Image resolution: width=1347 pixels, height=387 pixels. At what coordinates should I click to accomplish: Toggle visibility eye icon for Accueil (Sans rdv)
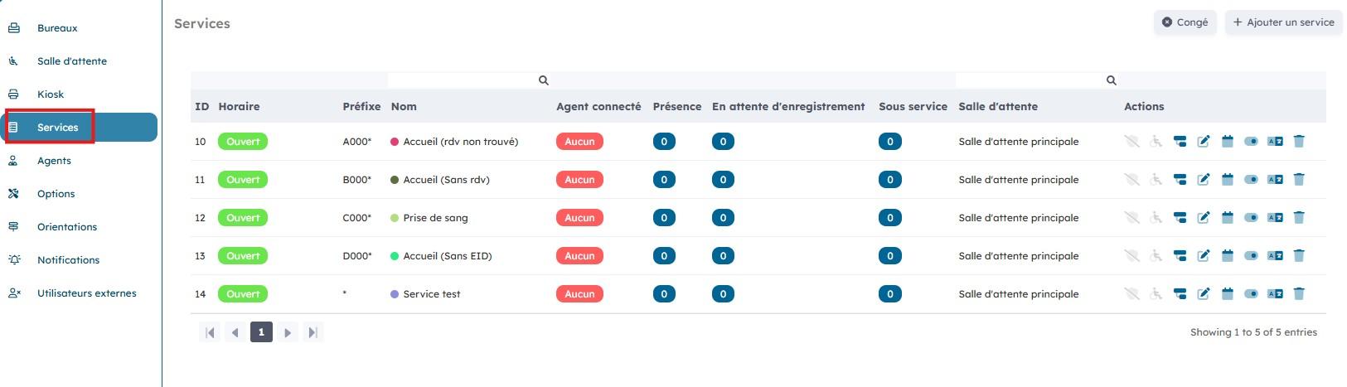[1131, 180]
